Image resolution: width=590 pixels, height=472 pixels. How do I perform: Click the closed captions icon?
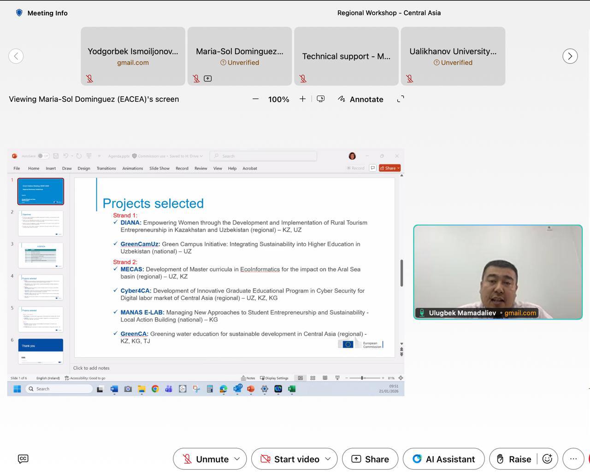click(23, 459)
